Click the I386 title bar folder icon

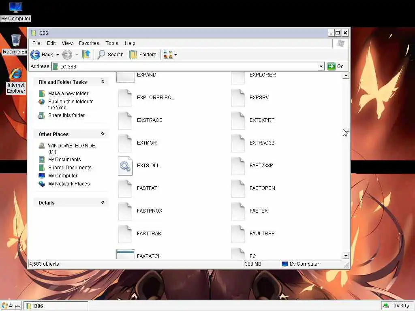[33, 33]
